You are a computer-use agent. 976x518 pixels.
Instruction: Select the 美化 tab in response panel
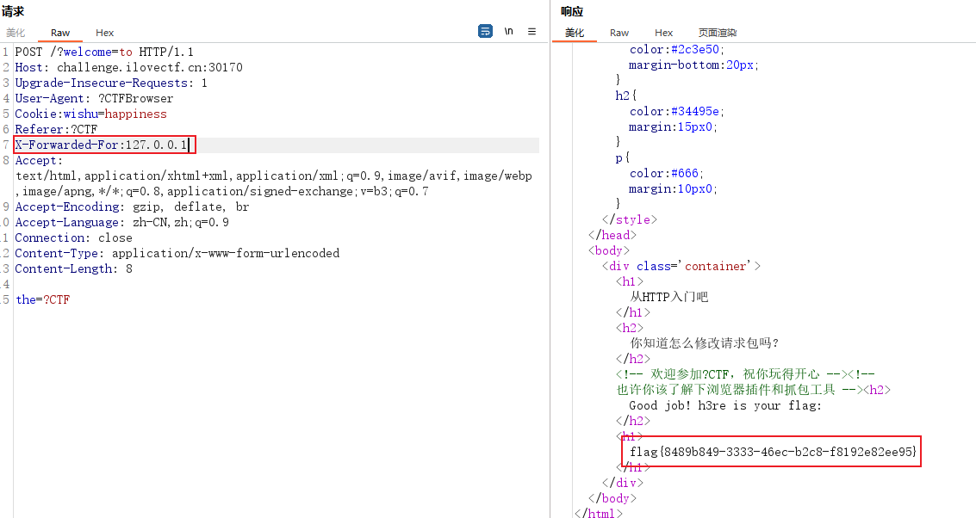coord(575,33)
